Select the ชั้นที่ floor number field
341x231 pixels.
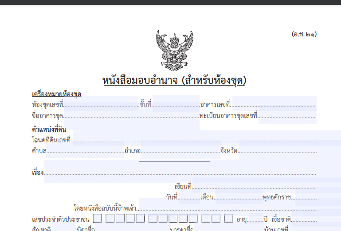coord(176,105)
